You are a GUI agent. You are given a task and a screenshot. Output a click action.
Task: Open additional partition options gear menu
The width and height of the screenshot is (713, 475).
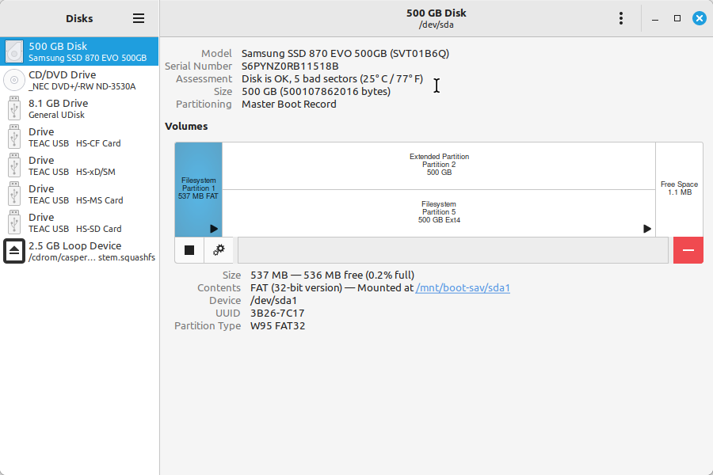(x=219, y=250)
